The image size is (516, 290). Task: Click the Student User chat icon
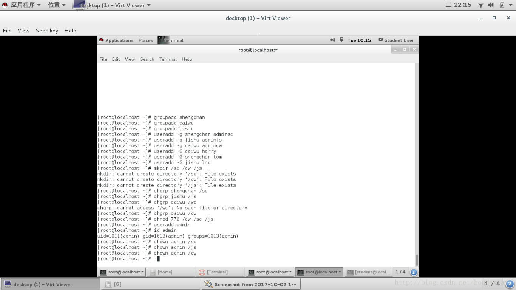380,40
